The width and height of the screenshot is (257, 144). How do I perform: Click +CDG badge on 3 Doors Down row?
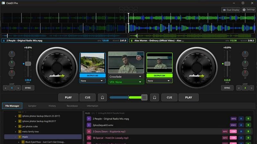coord(233,132)
